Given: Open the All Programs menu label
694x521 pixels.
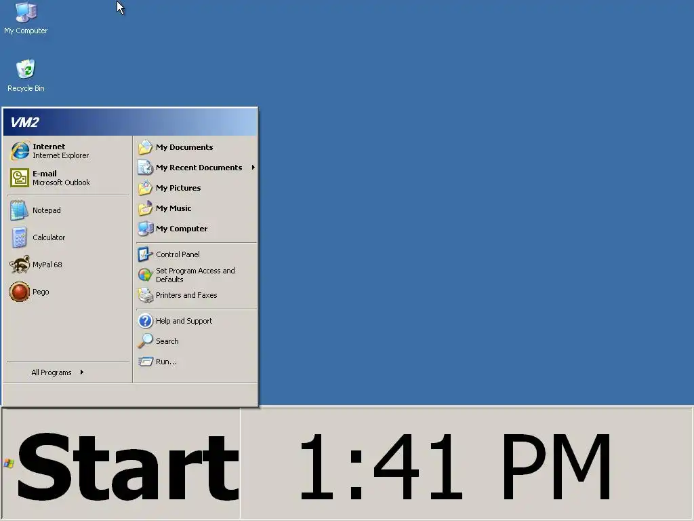Looking at the screenshot, I should click(52, 372).
